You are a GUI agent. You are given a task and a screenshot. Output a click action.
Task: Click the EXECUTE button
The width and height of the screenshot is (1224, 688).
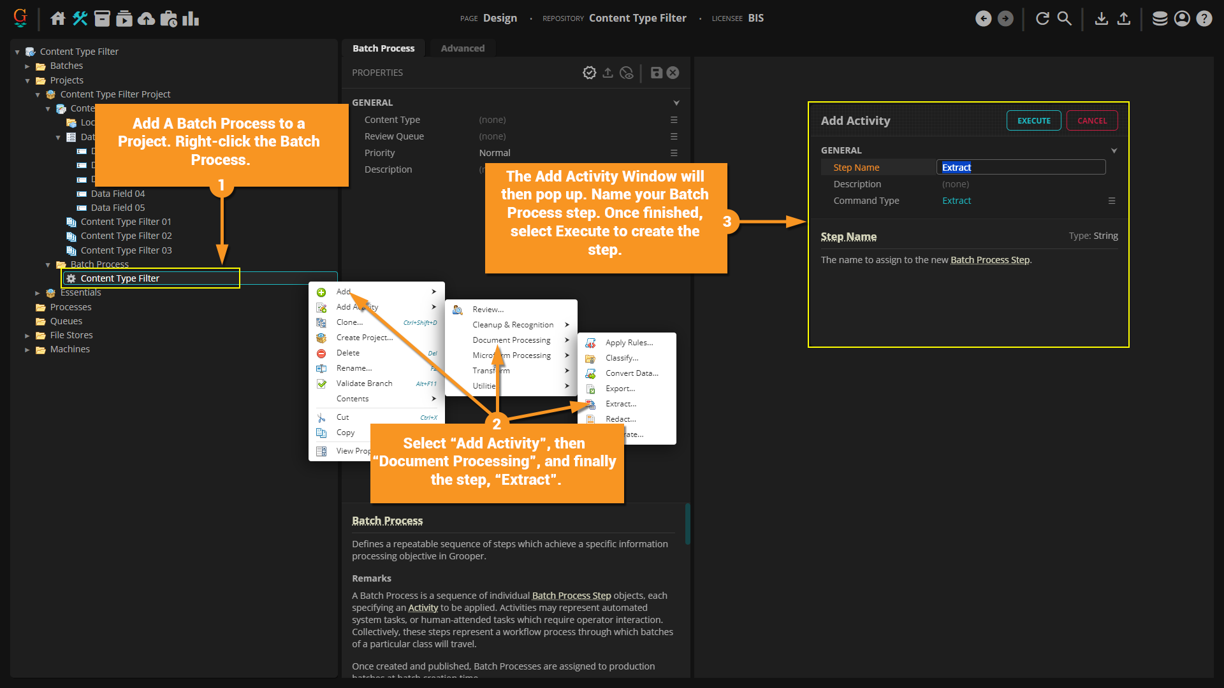(1033, 120)
